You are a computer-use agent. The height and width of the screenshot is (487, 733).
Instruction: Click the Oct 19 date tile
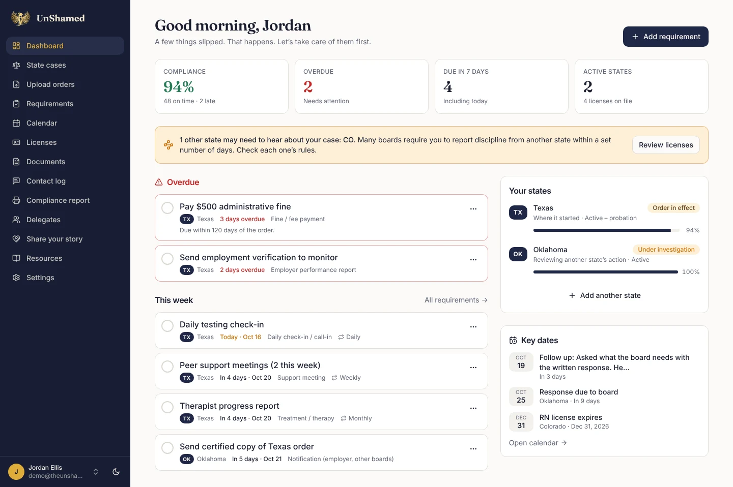521,362
